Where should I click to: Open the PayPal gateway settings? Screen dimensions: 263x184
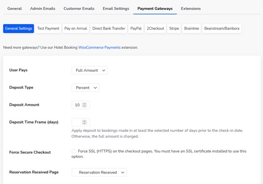[136, 28]
